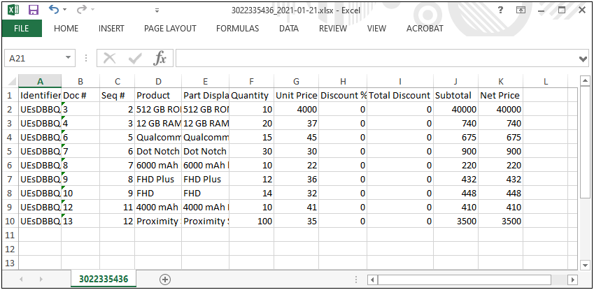This screenshot has width=594, height=290.
Task: Expand the Name Box dropdown
Action: (x=69, y=58)
